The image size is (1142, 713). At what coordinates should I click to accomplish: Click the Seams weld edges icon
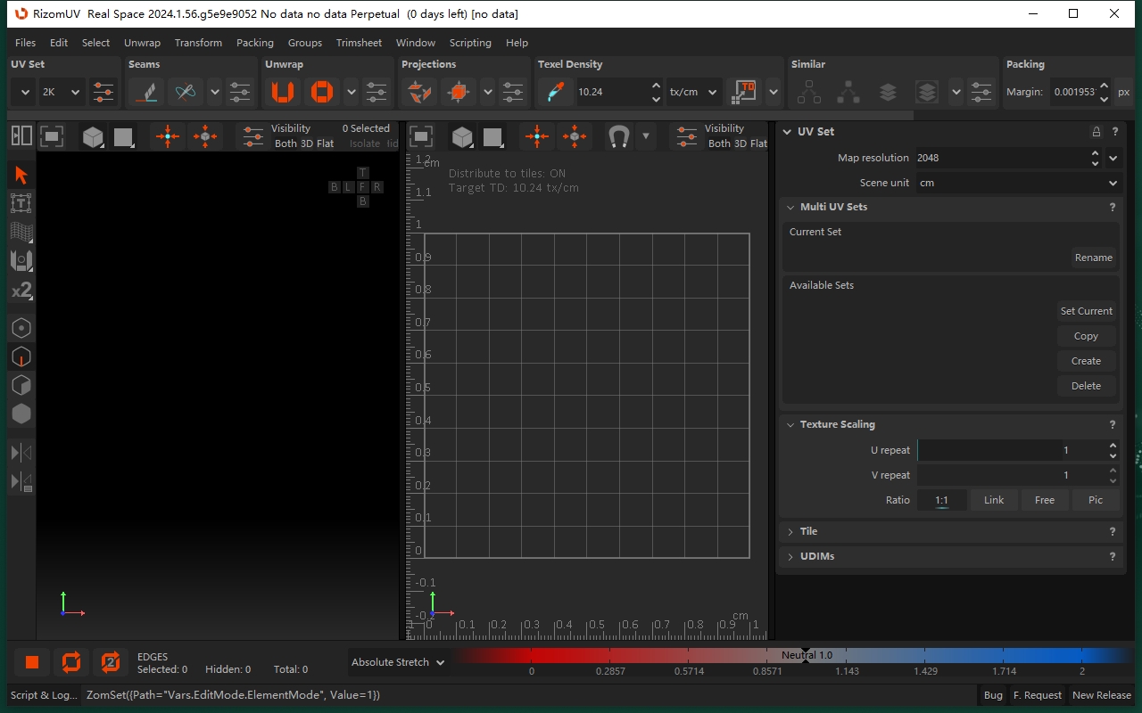[x=185, y=92]
